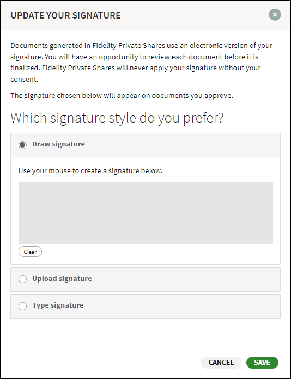Click the Fidelity Private Shares description paragraph
The width and height of the screenshot is (291, 379).
pos(142,62)
